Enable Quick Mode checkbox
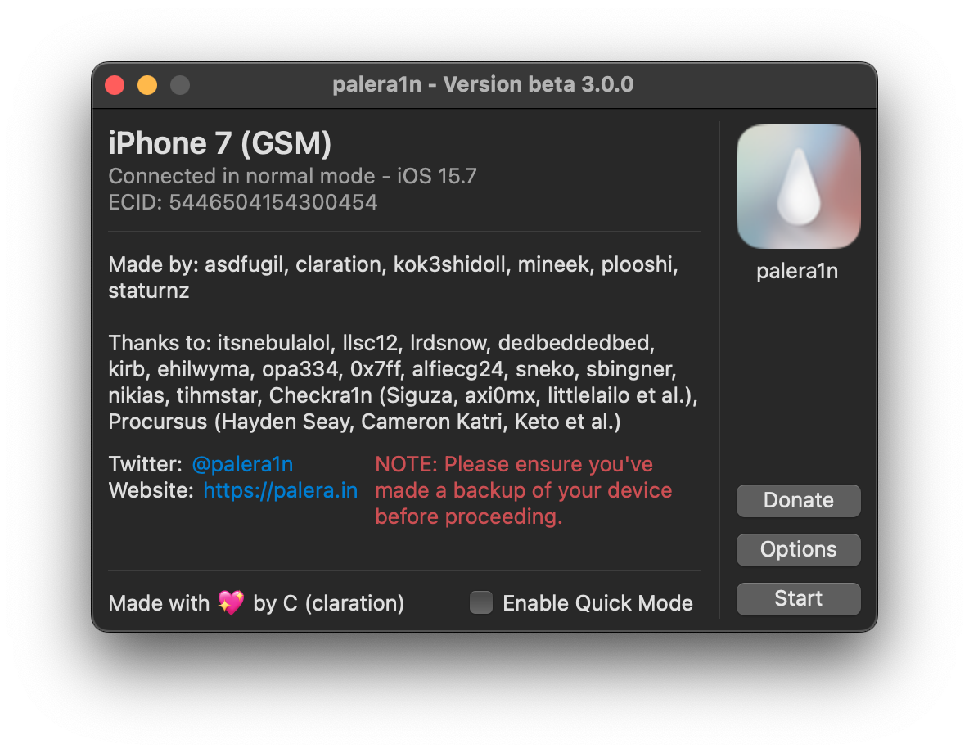The image size is (969, 753). point(480,602)
